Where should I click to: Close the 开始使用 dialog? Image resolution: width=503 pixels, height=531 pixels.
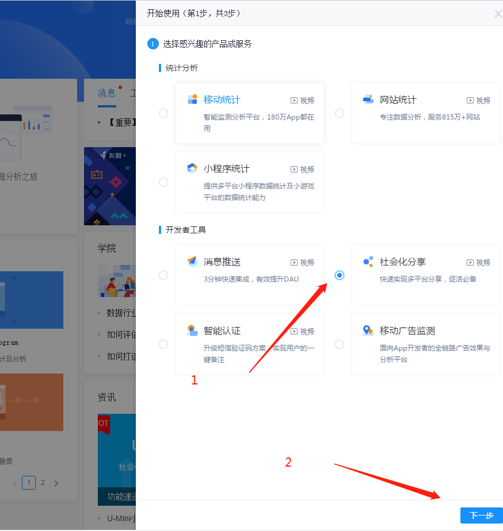498,14
